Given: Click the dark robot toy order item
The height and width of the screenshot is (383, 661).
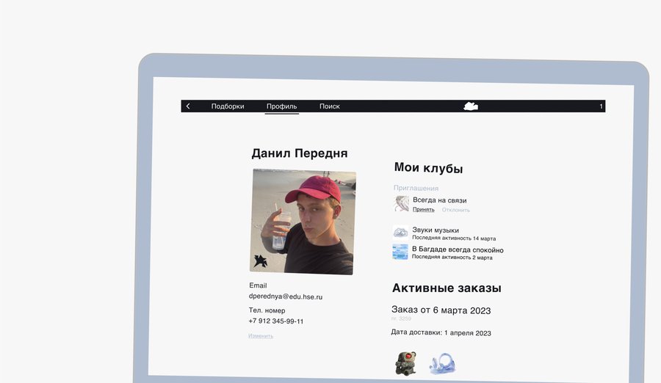Looking at the screenshot, I should [x=405, y=363].
